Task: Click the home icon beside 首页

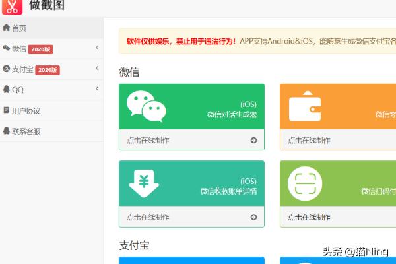Action: (7, 28)
